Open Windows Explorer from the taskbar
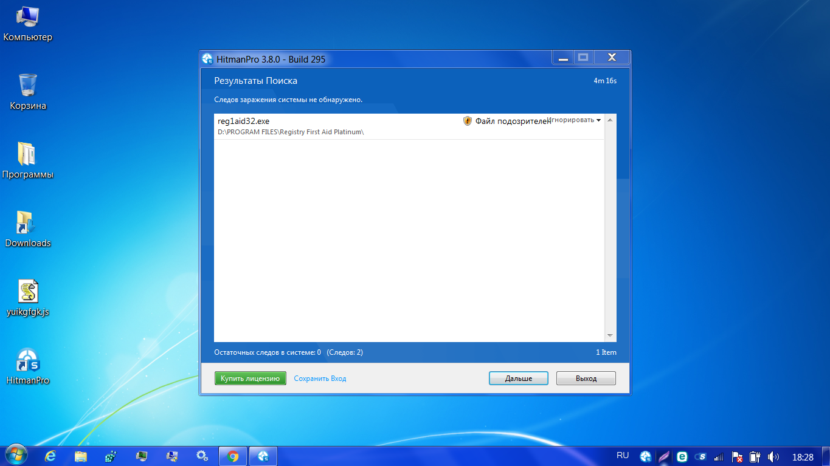This screenshot has width=830, height=466. [81, 456]
